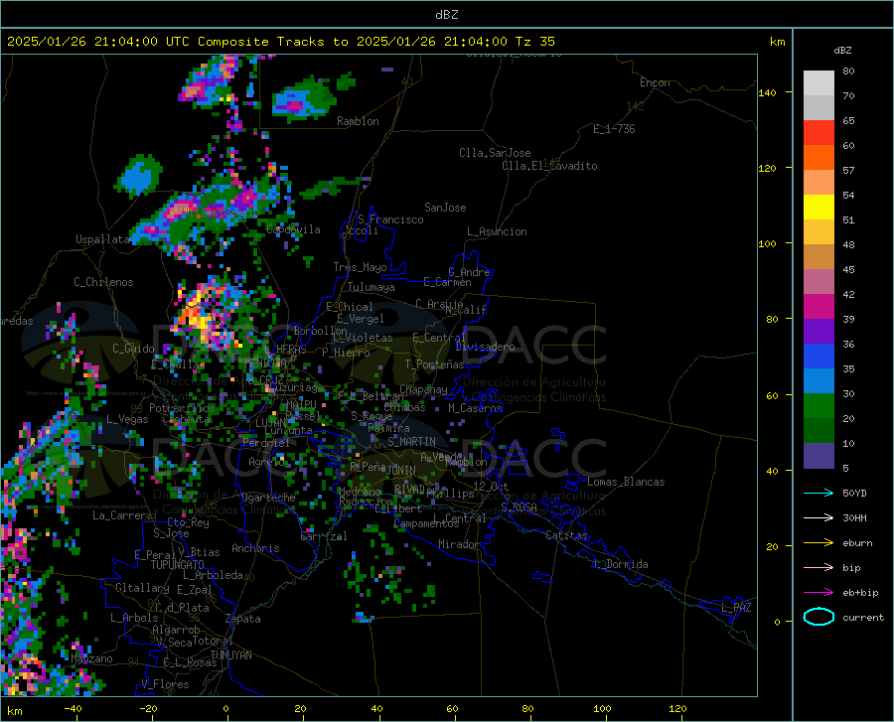
Task: Click the eburn yellow arrow legend icon
Action: tap(819, 542)
